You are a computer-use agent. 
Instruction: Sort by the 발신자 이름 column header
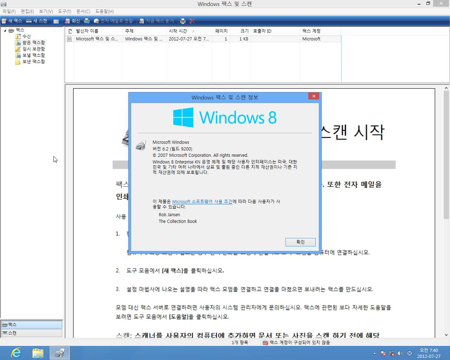pyautogui.click(x=98, y=31)
